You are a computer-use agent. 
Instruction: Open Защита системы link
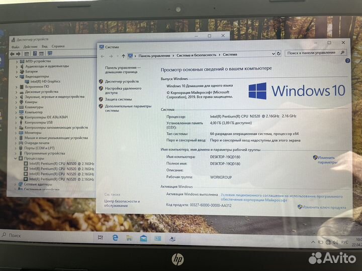coord(119,99)
